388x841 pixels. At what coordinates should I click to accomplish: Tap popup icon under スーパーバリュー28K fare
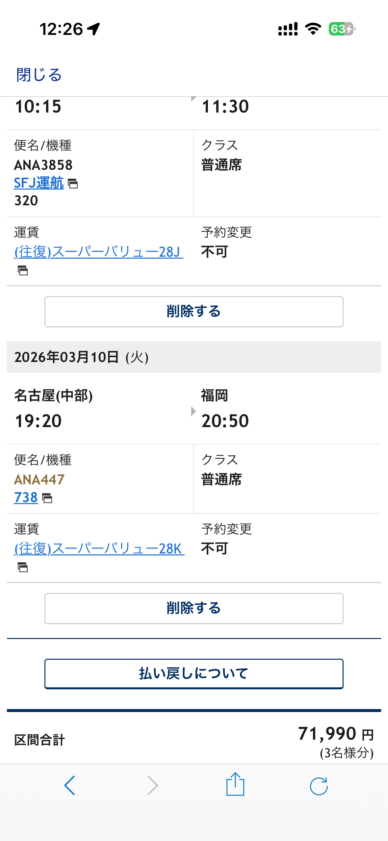tap(23, 567)
